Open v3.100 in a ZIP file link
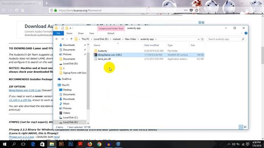Image resolution: width=264 pixels, height=148 pixels. (x=20, y=100)
